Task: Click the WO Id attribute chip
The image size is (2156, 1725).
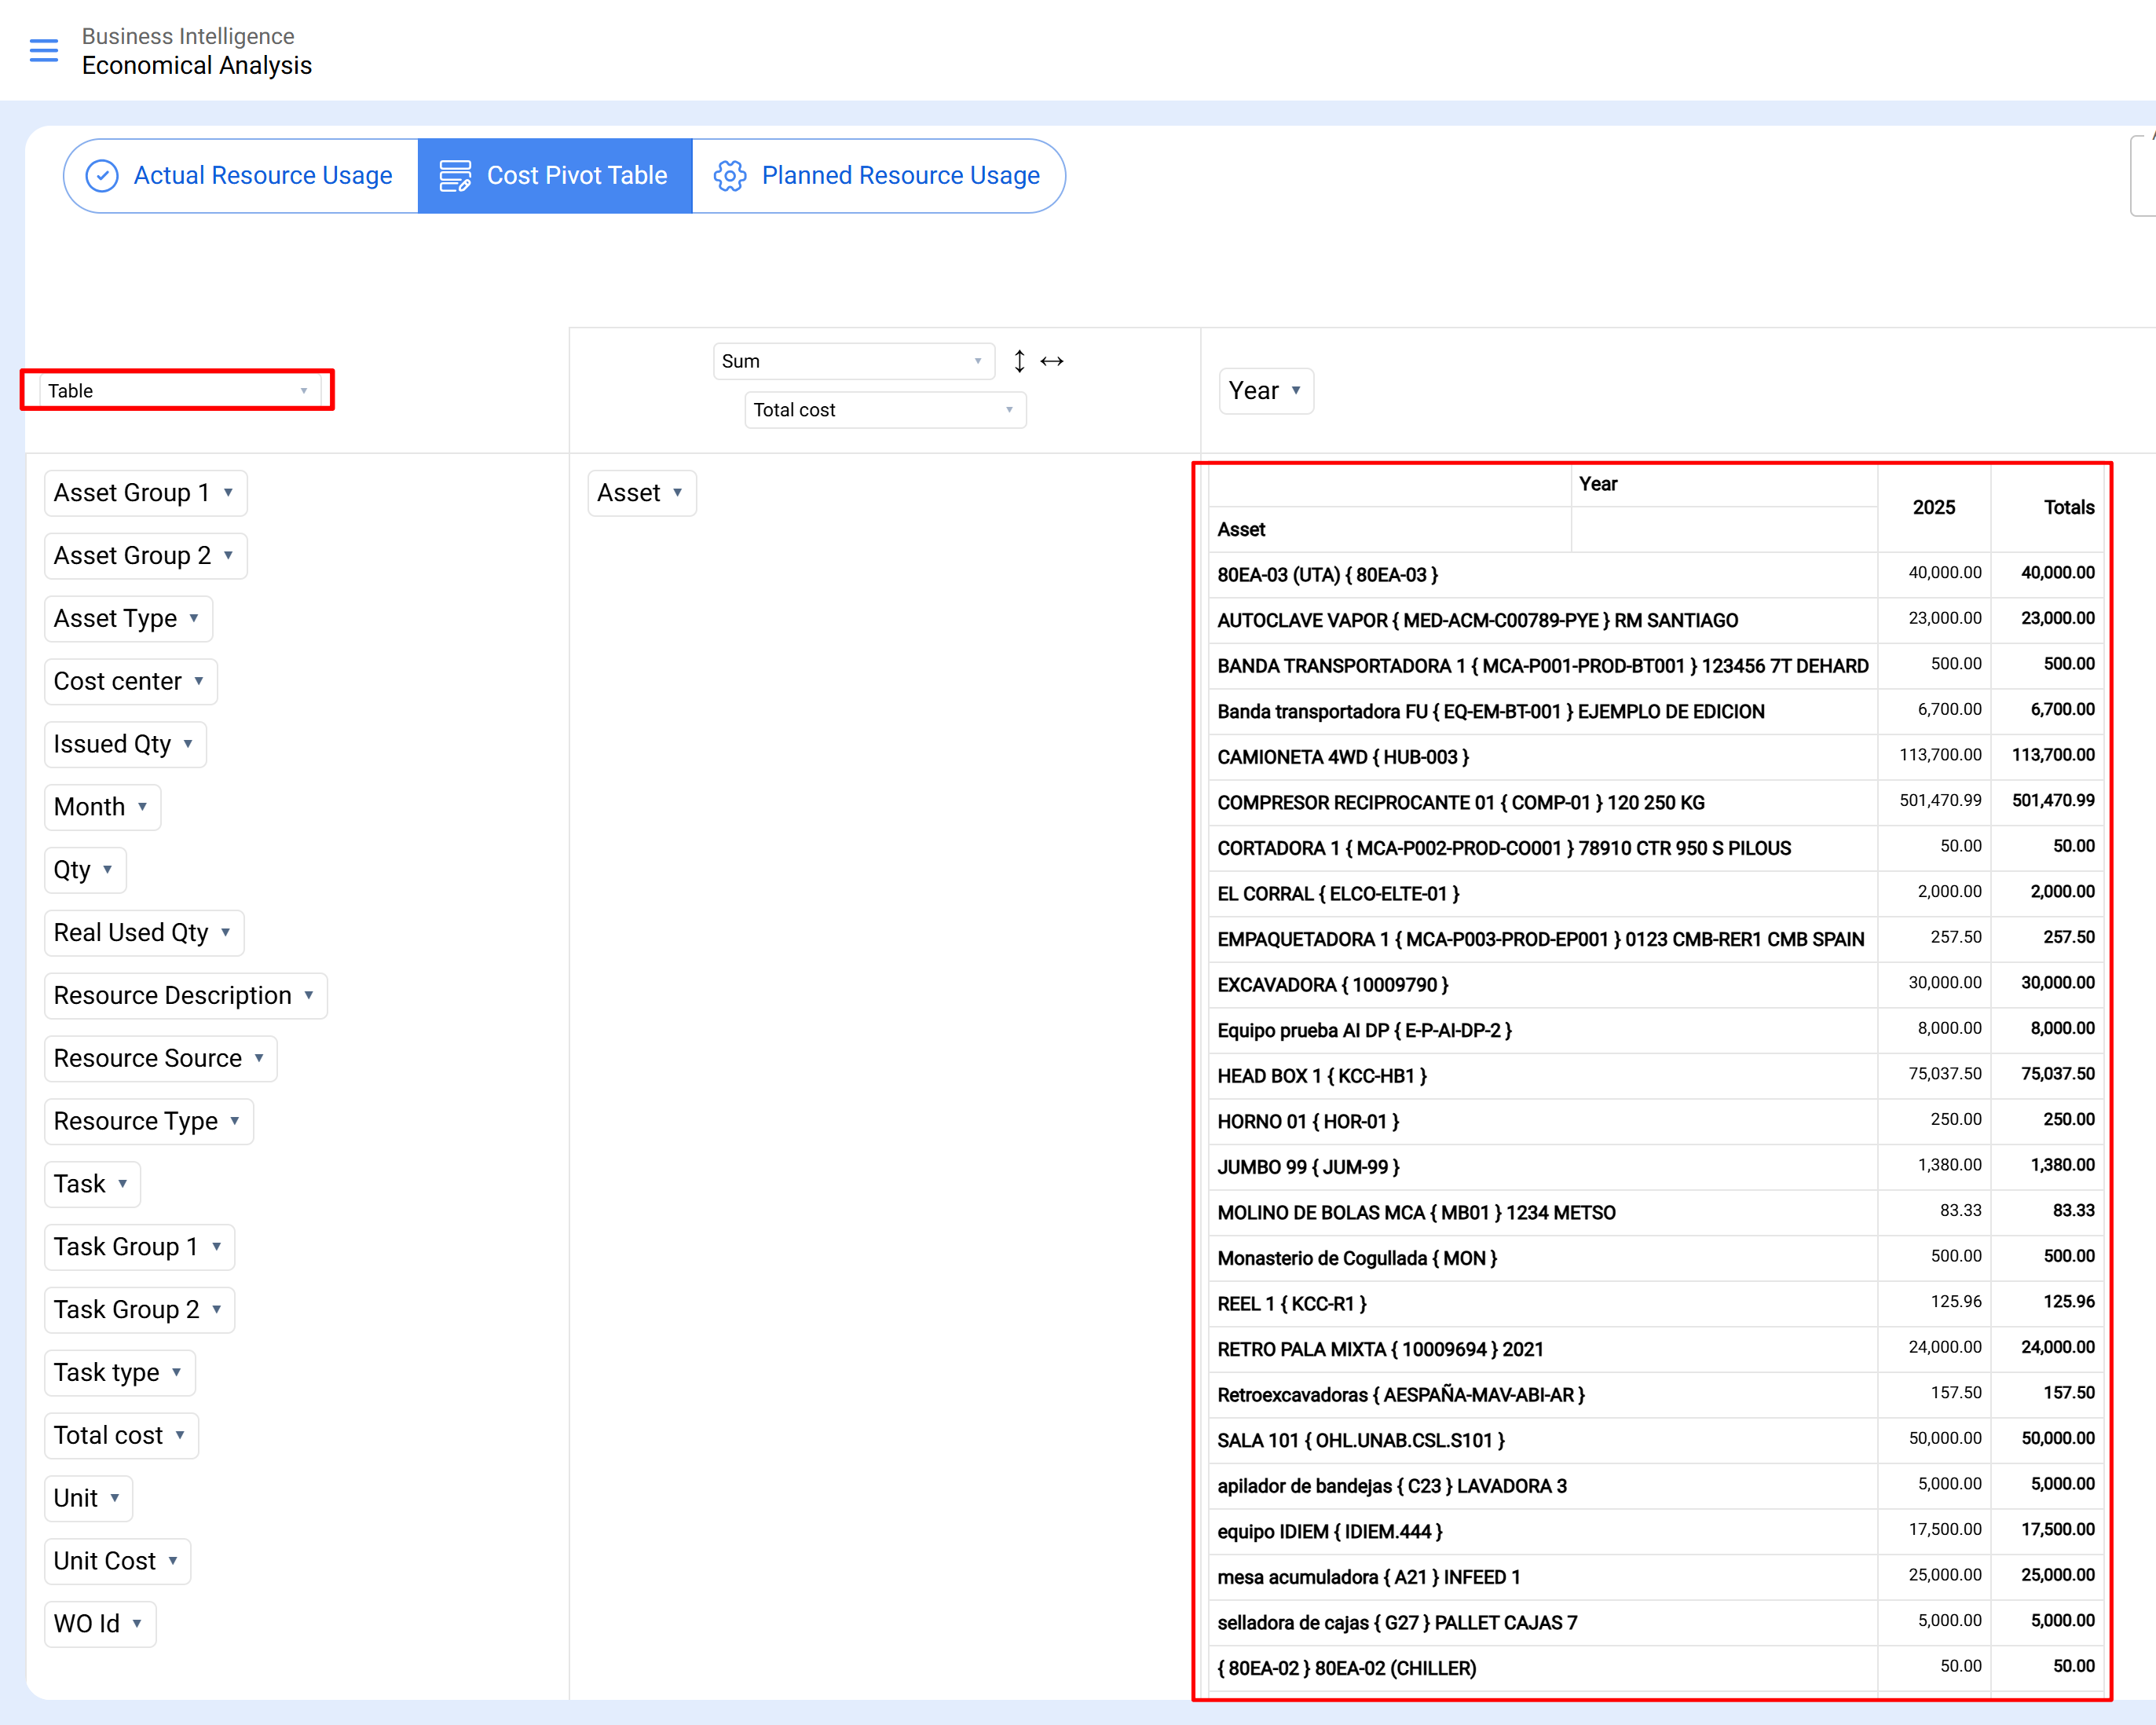Action: click(86, 1624)
